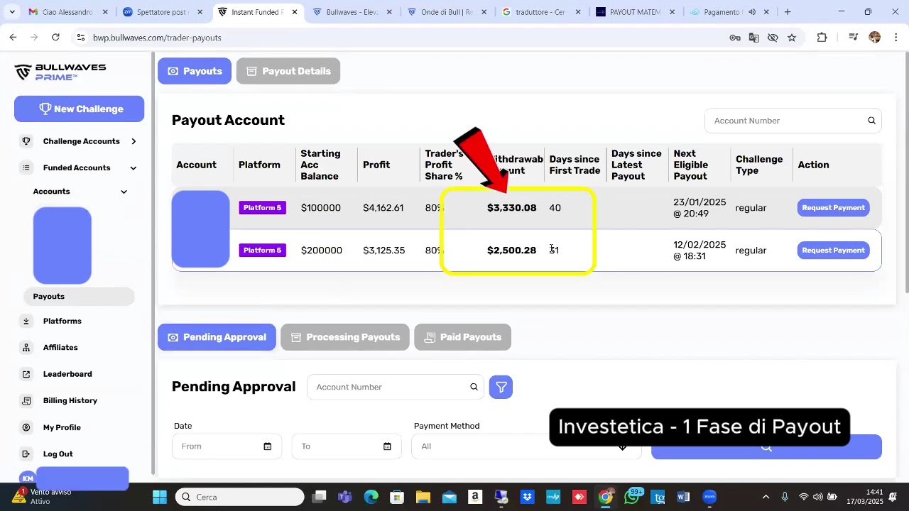
Task: Open the To date calendar icon
Action: click(387, 446)
